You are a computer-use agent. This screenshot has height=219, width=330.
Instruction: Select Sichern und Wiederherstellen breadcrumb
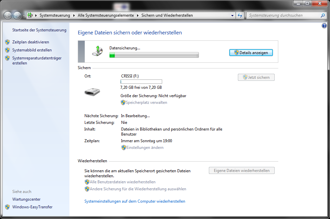(167, 15)
